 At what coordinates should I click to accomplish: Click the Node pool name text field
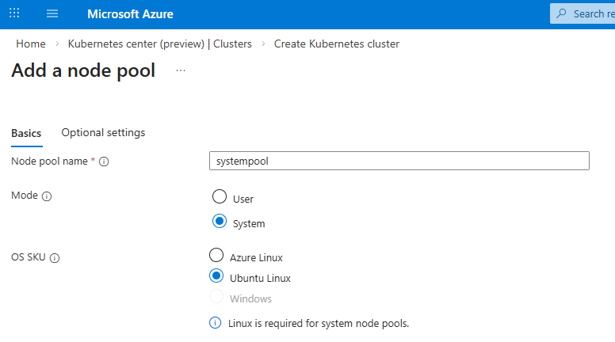click(x=399, y=161)
